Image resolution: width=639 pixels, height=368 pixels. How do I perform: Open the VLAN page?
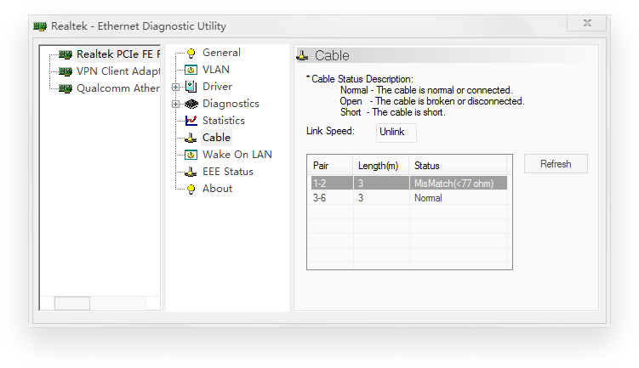click(216, 70)
